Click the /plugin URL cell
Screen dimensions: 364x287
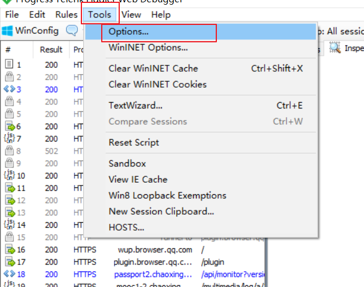point(213,262)
